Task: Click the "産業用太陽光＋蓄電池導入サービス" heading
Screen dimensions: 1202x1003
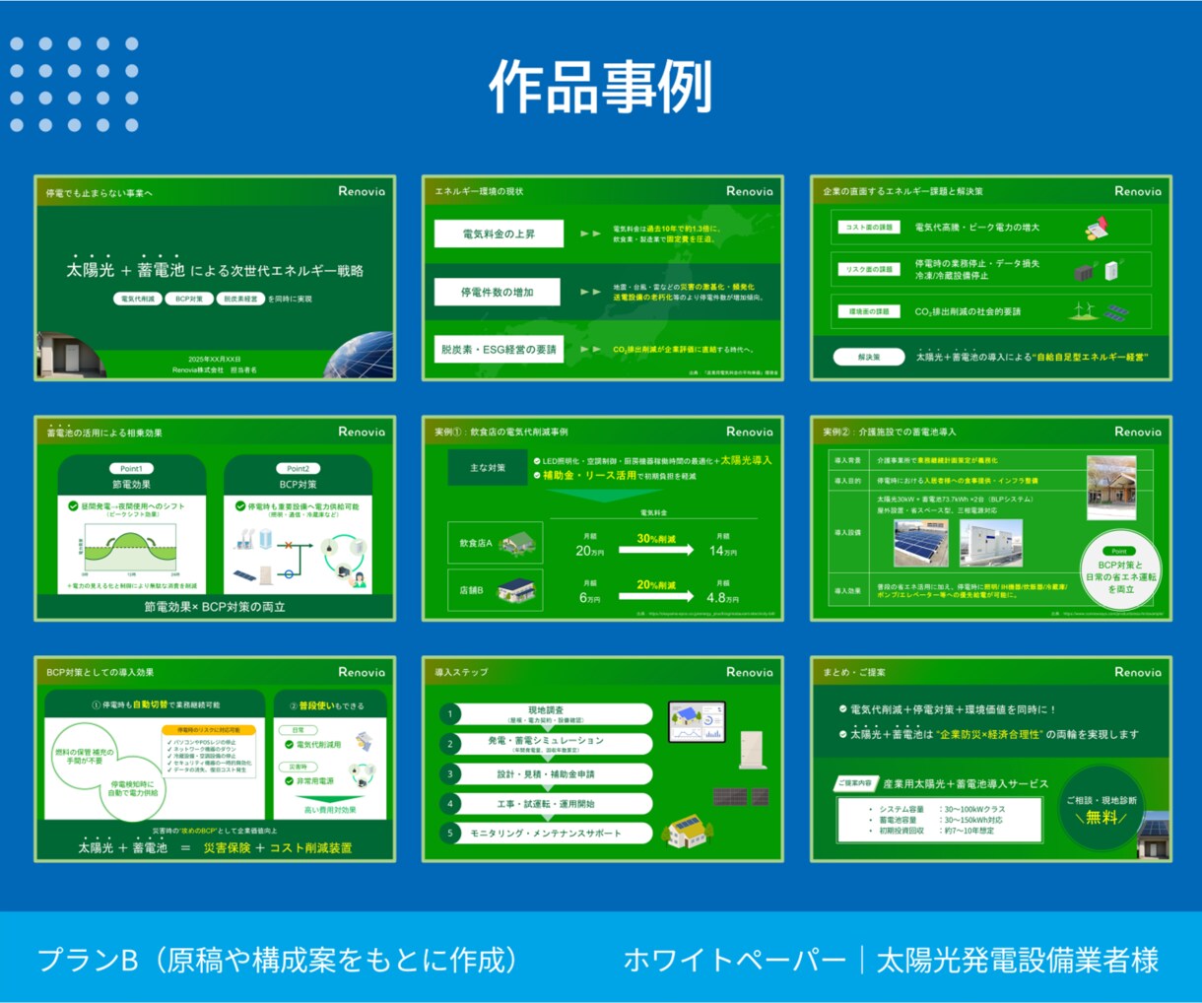Action: pos(966,783)
